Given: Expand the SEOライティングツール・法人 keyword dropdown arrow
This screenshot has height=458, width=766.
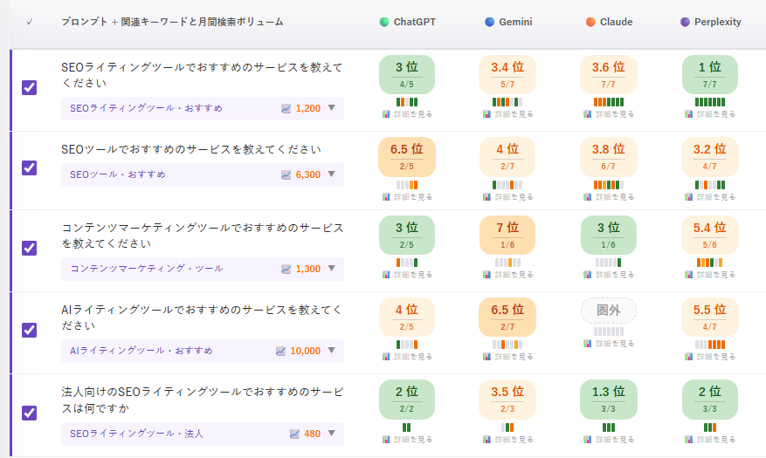Looking at the screenshot, I should [x=332, y=433].
